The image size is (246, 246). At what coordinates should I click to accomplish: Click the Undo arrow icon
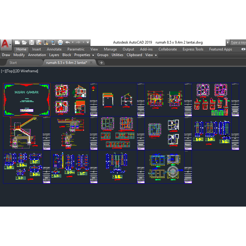(x=67, y=42)
